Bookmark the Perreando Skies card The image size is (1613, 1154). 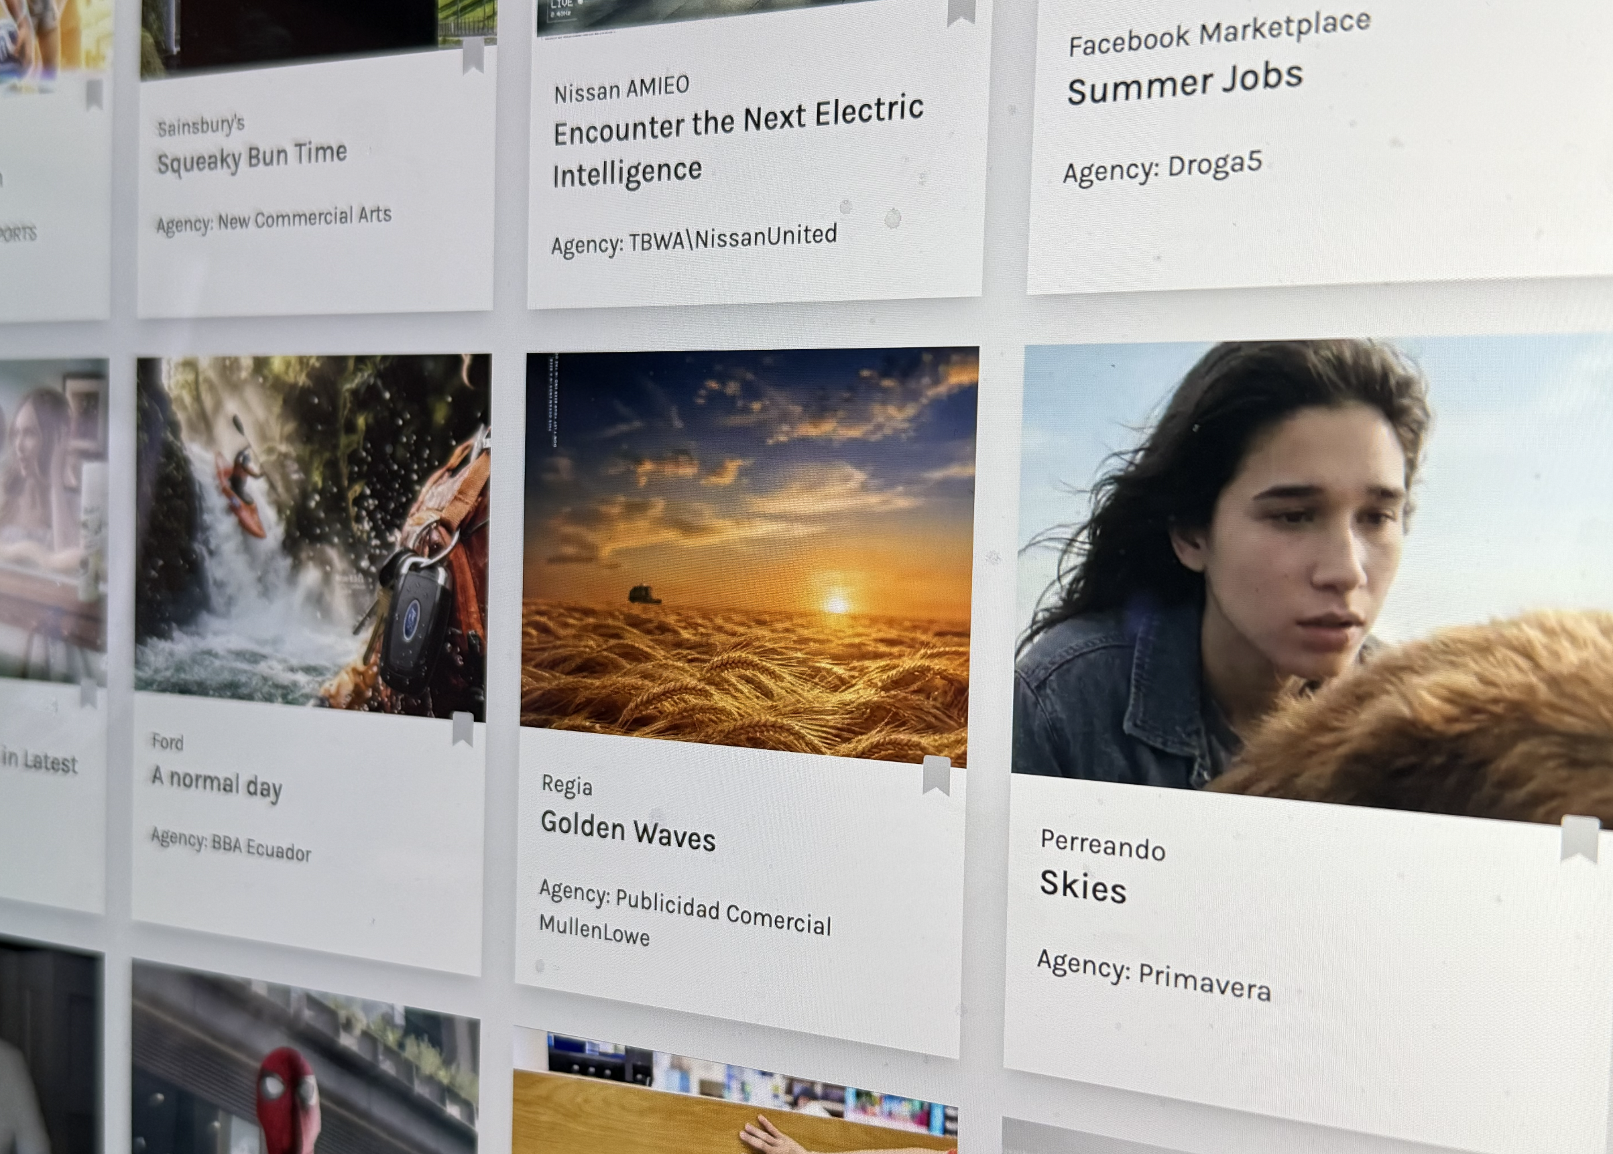point(1579,839)
